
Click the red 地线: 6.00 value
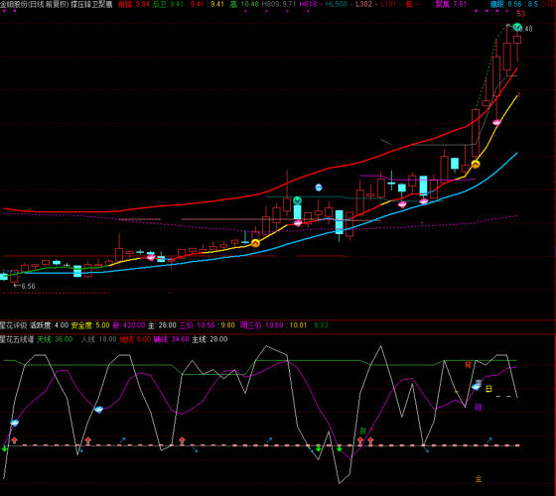[x=135, y=339]
